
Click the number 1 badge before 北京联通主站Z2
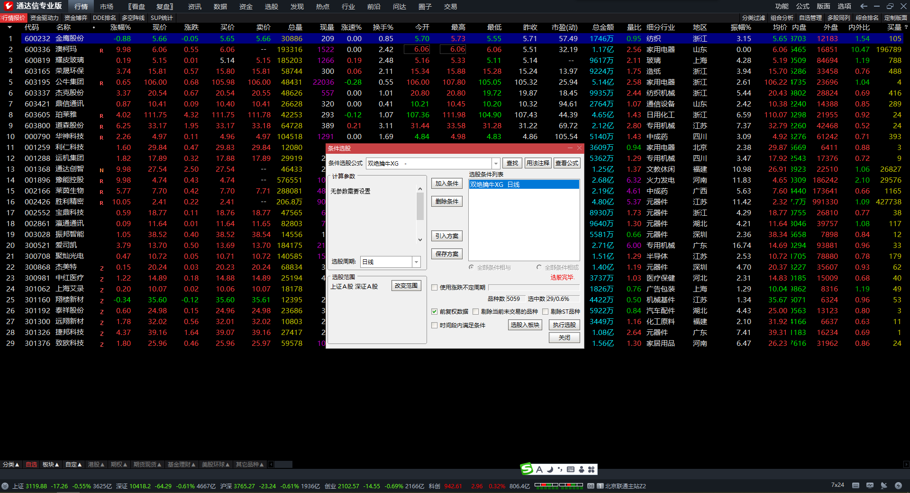[601, 486]
